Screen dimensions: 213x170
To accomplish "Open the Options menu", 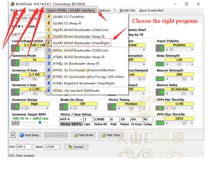I will [x=104, y=10].
